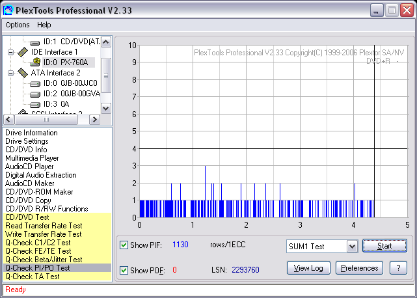Click the PlexTools title bar app icon
Screen dimensions: 417x298
(8, 10)
